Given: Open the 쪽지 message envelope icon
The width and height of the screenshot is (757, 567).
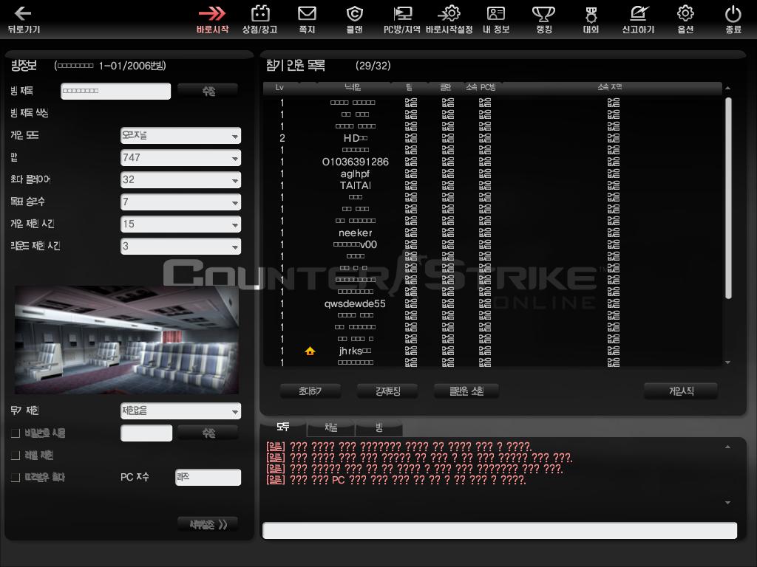Looking at the screenshot, I should 307,13.
